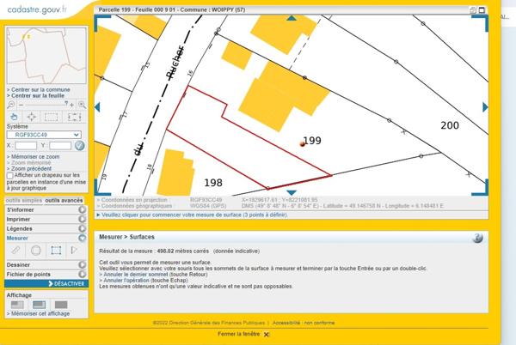Click the overview mini-map thumbnail

coord(46,56)
